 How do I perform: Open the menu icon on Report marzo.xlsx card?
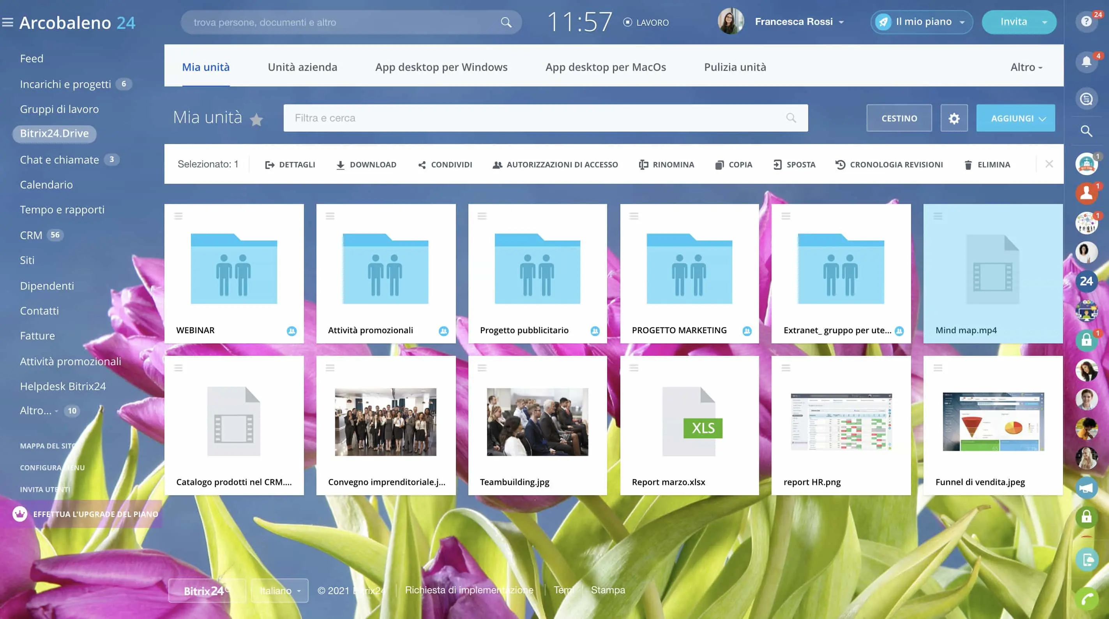(x=634, y=368)
